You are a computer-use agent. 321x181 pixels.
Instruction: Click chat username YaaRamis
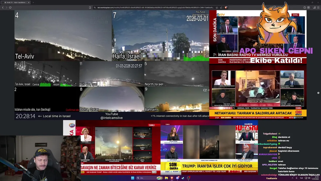[x=272, y=178]
